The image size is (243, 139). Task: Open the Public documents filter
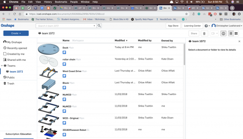click(x=9, y=78)
